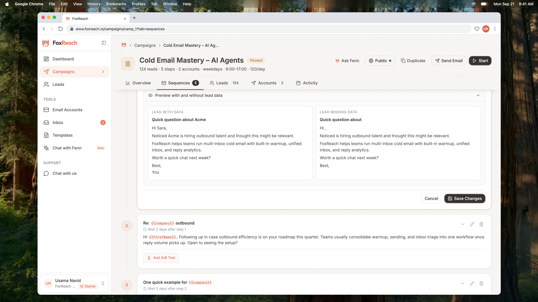
Task: Switch to Leads tab with 124
Action: (224, 83)
